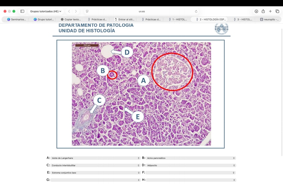Open dropdown D showing Adipocito

191,165
